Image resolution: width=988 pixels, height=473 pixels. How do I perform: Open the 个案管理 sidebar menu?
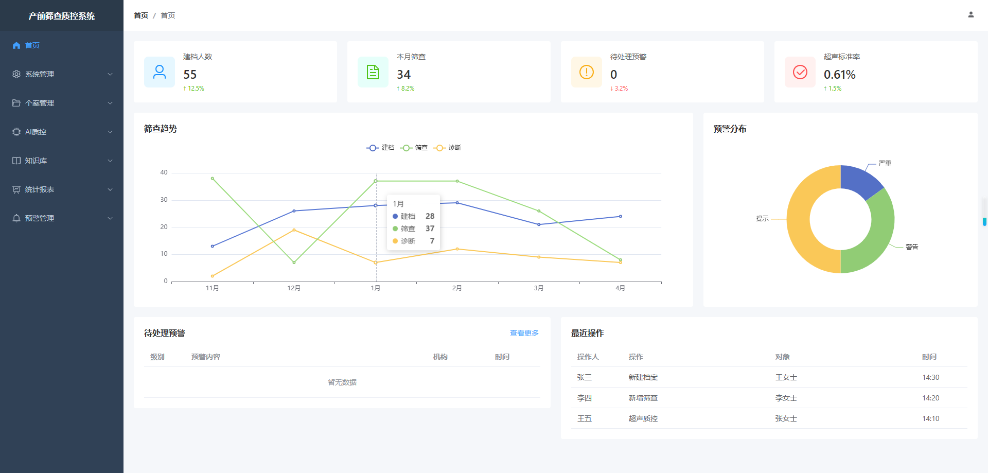(62, 103)
